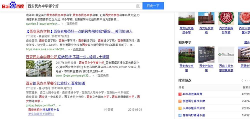Open 百度快照 for iask.sina.com.cn result
This screenshot has height=119, width=250.
[x=78, y=49]
